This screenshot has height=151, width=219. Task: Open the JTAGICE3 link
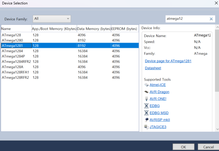click(x=158, y=127)
